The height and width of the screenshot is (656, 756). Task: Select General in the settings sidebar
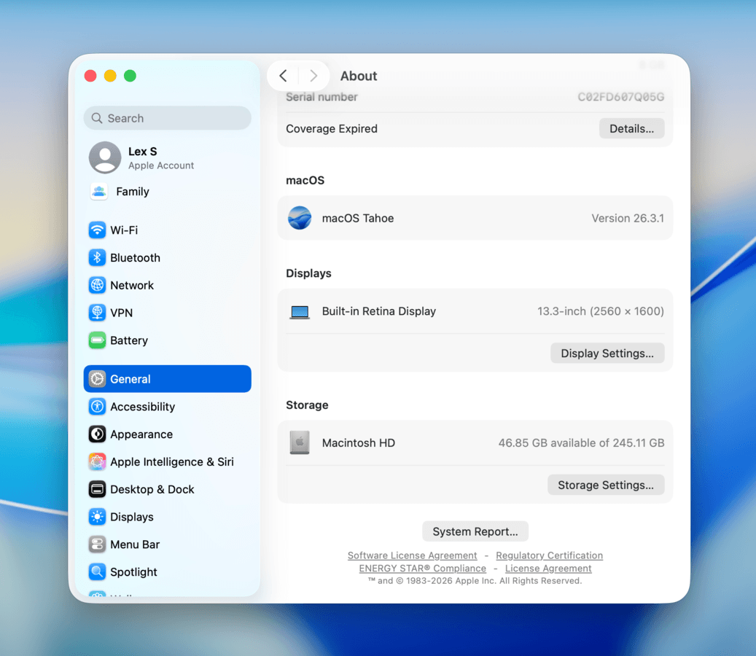coord(131,378)
